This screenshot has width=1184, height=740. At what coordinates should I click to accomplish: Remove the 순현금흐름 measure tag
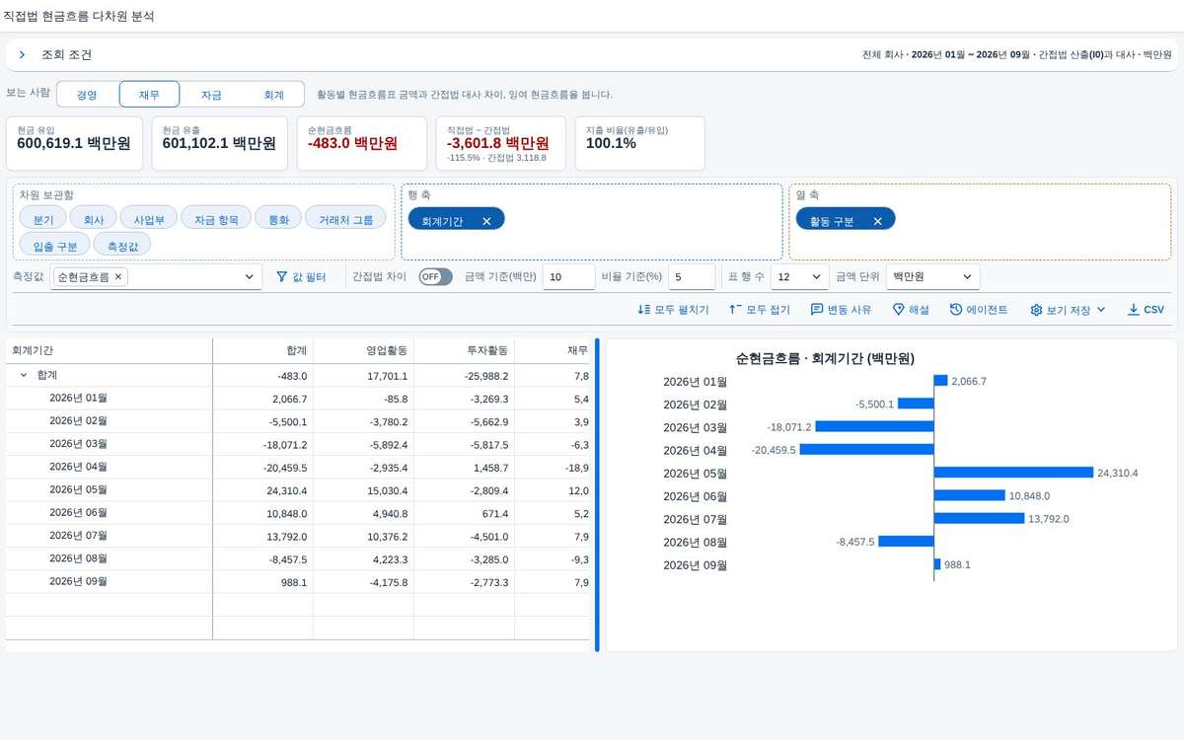[118, 277]
